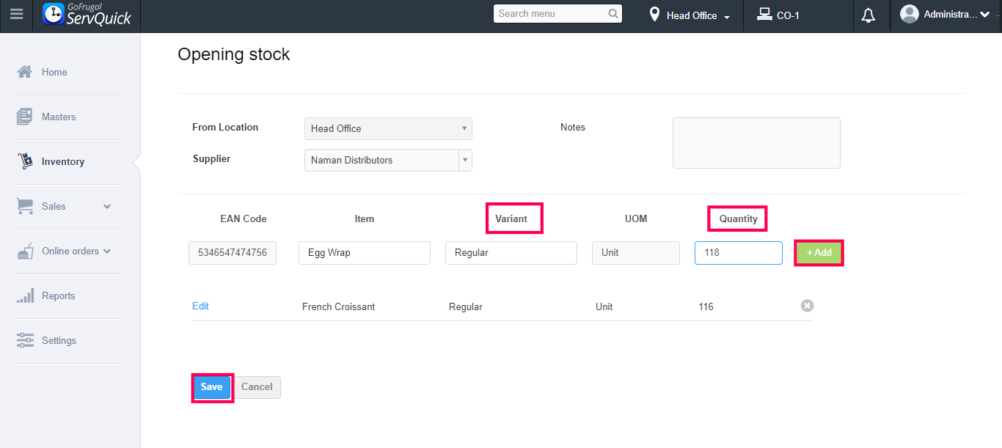Edit the French Croissant entry
The image size is (1002, 448).
click(200, 306)
